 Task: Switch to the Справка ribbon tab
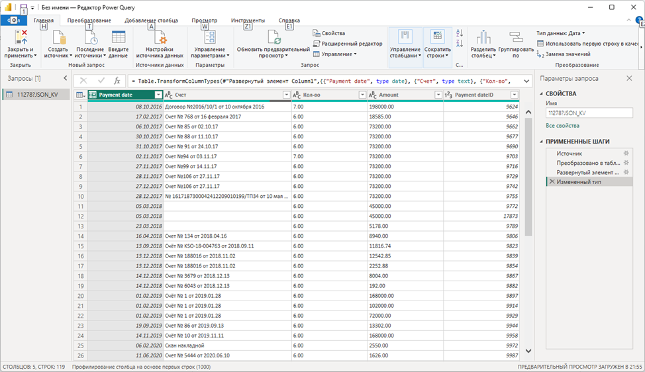point(289,20)
